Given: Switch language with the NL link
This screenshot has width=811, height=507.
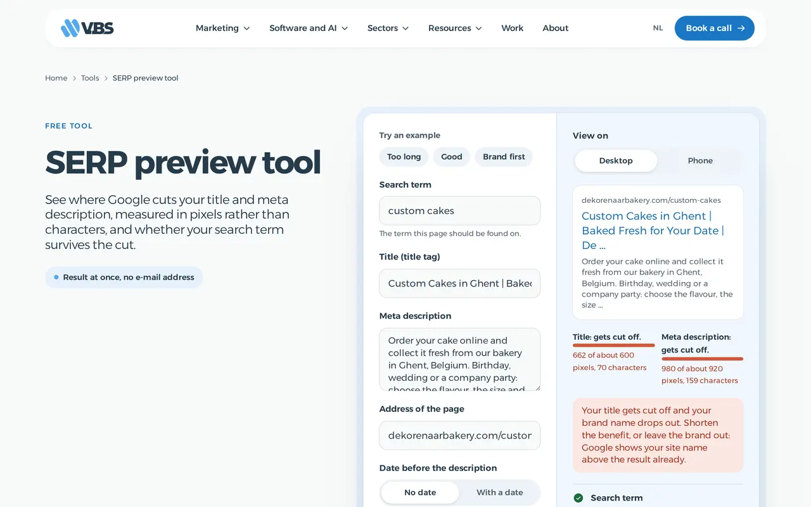Looking at the screenshot, I should point(658,28).
